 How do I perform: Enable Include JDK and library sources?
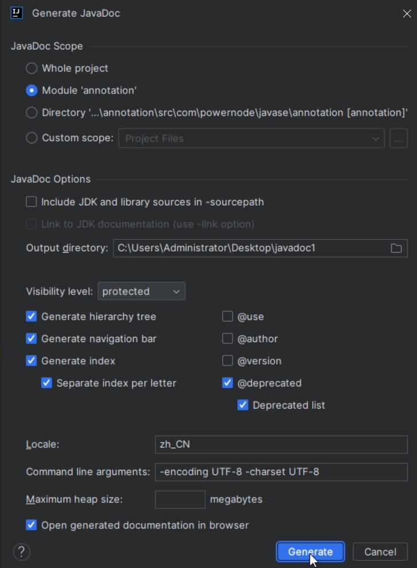31,202
